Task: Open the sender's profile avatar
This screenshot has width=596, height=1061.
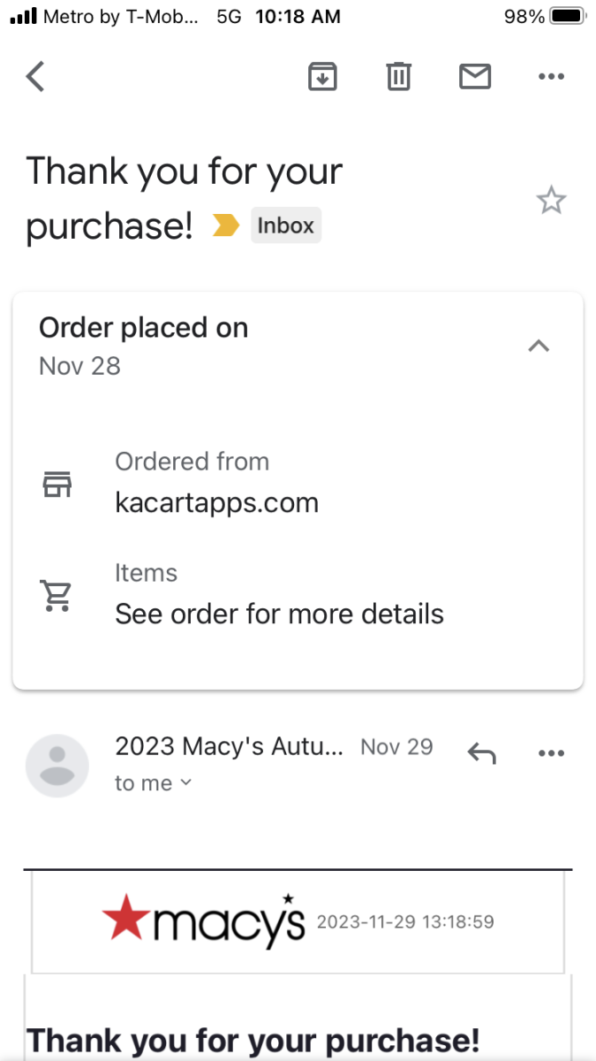Action: (x=57, y=766)
